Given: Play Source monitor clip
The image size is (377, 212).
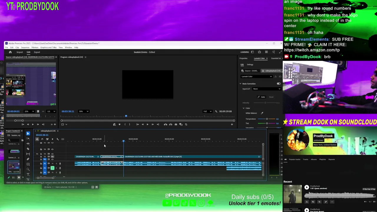Looking at the screenshot, I should (x=33, y=124).
